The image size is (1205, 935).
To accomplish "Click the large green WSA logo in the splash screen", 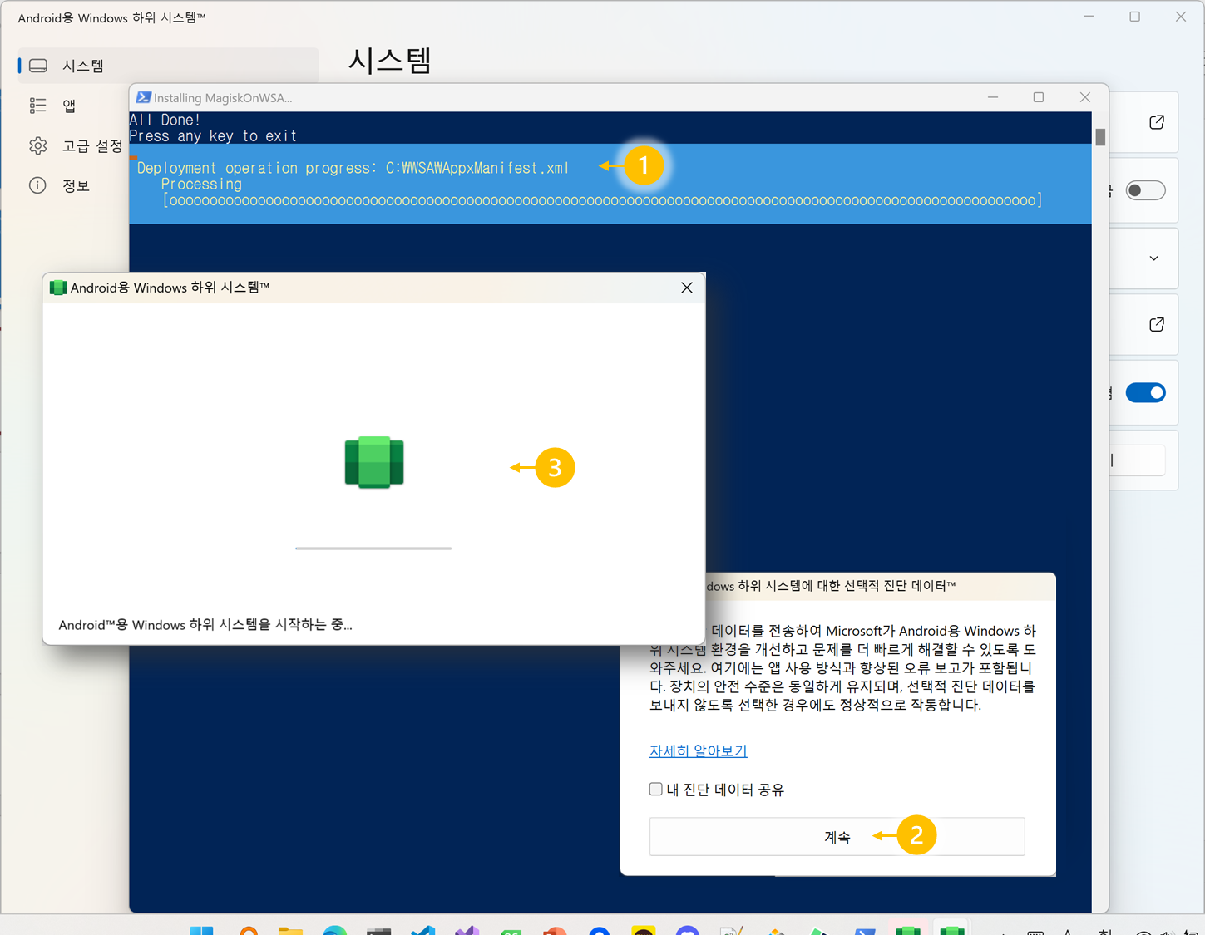I will (x=374, y=462).
